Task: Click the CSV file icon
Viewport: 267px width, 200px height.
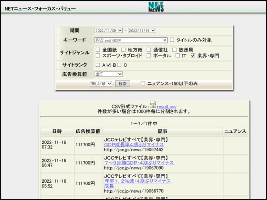Action: tap(153, 105)
